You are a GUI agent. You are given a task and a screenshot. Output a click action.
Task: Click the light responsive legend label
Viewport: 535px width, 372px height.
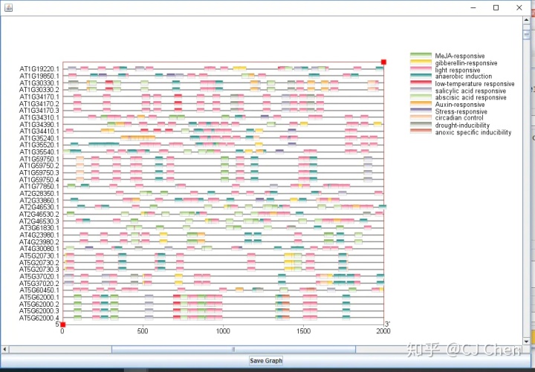pyautogui.click(x=458, y=70)
